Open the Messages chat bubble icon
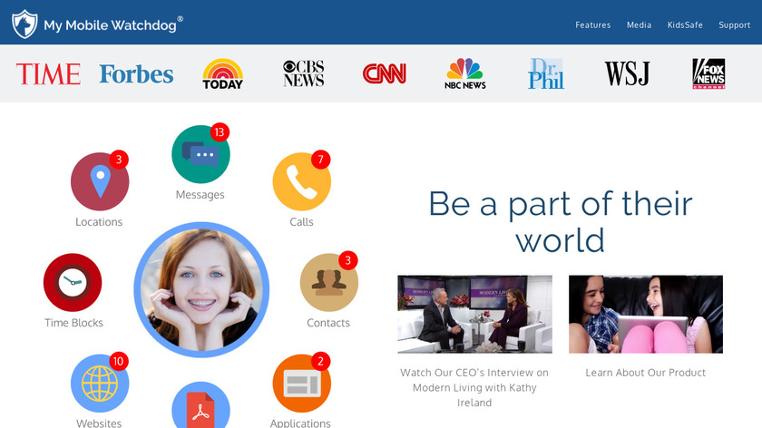This screenshot has height=428, width=762. tap(200, 154)
